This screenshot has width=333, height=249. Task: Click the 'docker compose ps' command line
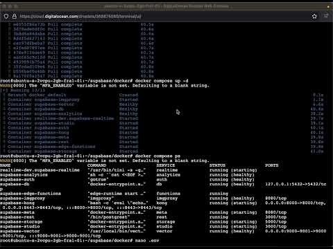tap(90, 156)
